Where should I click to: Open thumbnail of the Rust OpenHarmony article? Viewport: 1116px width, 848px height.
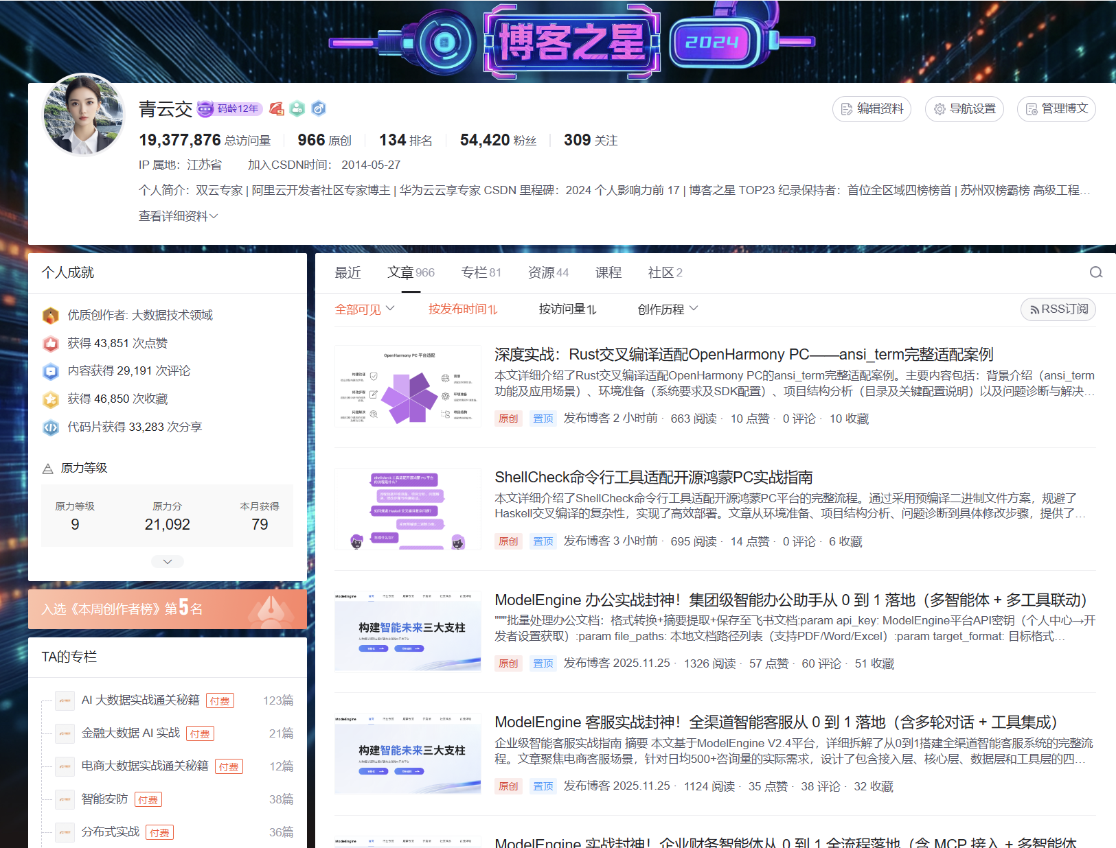[x=408, y=386]
